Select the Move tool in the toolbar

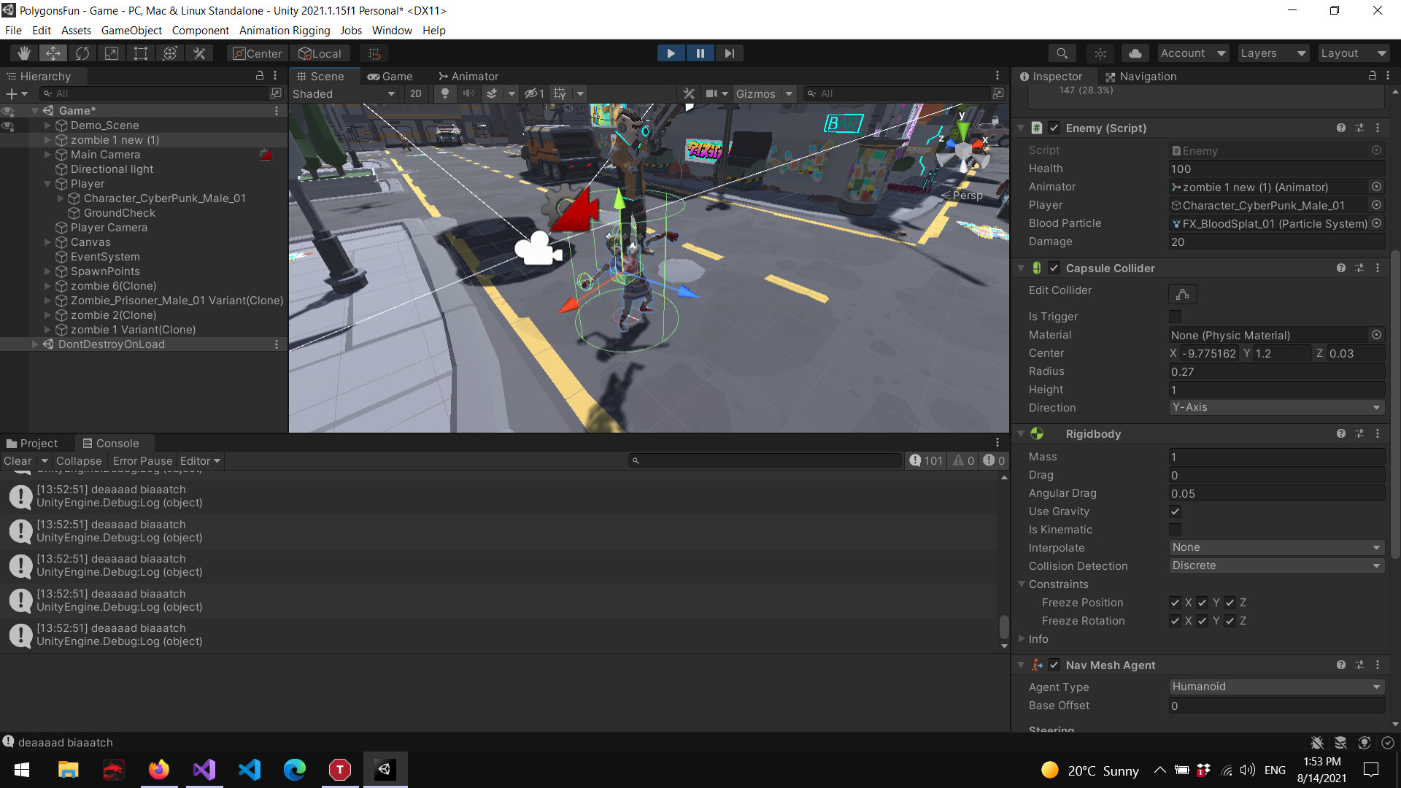[x=53, y=53]
